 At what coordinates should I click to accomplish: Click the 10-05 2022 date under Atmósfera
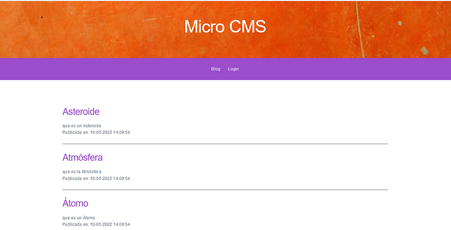coord(101,178)
